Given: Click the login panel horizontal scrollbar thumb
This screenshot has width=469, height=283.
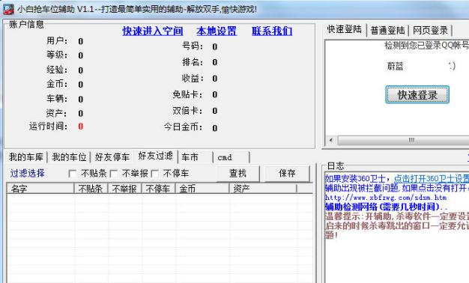Looking at the screenshot, I should [x=403, y=140].
